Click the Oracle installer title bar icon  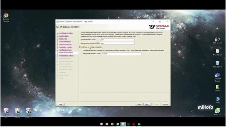58,22
